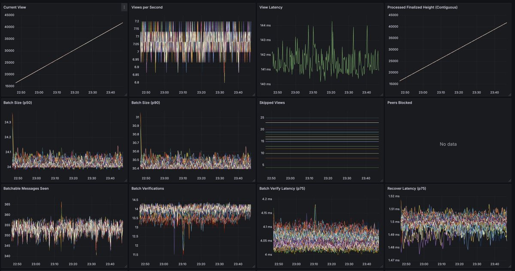515x271 pixels.
Task: Click the Recover Latency panel resize handle
Action: [509, 266]
